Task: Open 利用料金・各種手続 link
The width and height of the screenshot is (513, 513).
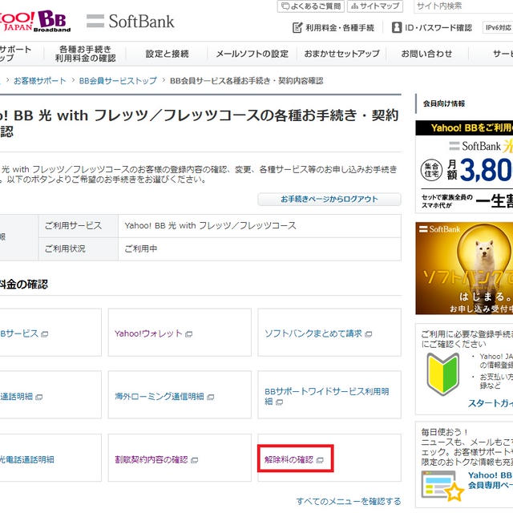Action: [340, 28]
